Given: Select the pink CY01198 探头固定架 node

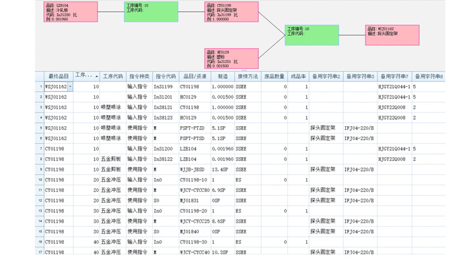Looking at the screenshot, I should [x=231, y=12].
